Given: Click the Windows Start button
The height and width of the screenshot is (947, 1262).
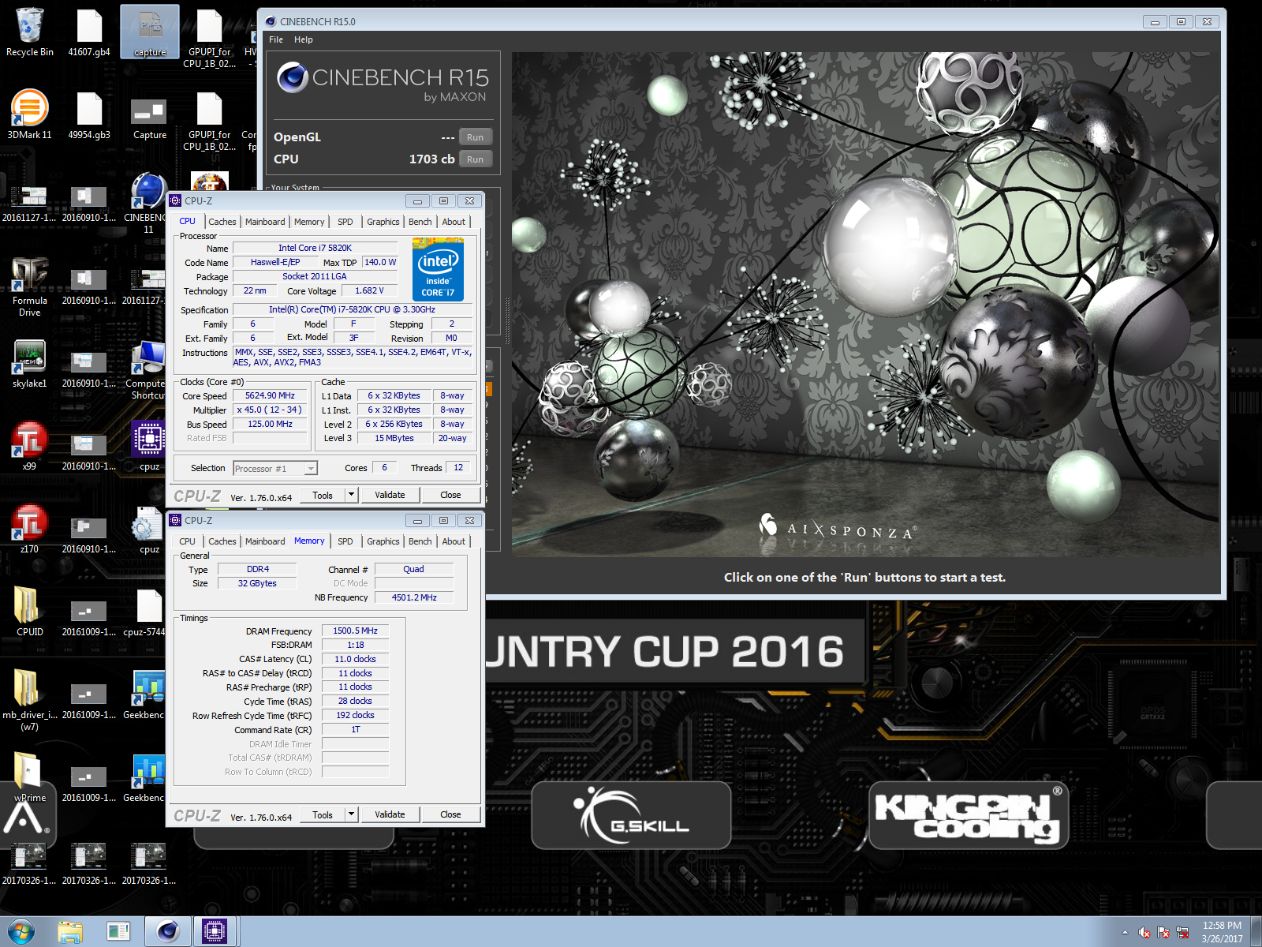Looking at the screenshot, I should pyautogui.click(x=21, y=932).
